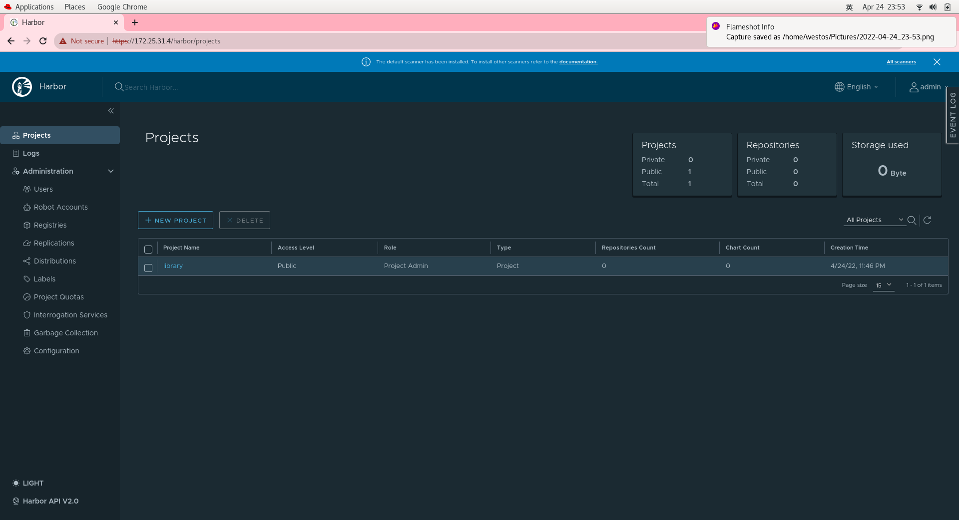Click the Flameshot Info notification
The width and height of the screenshot is (959, 520).
click(831, 32)
